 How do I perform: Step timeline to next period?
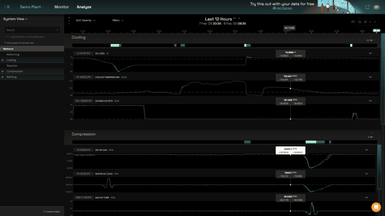coord(375,22)
